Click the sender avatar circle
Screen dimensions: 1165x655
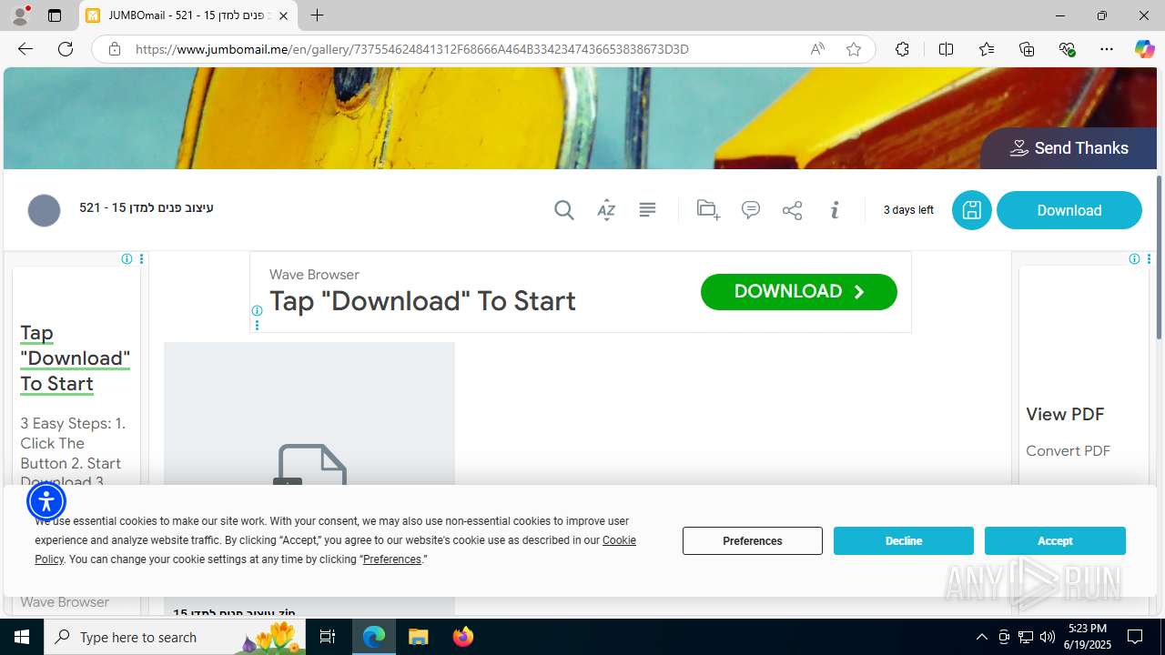pyautogui.click(x=44, y=210)
